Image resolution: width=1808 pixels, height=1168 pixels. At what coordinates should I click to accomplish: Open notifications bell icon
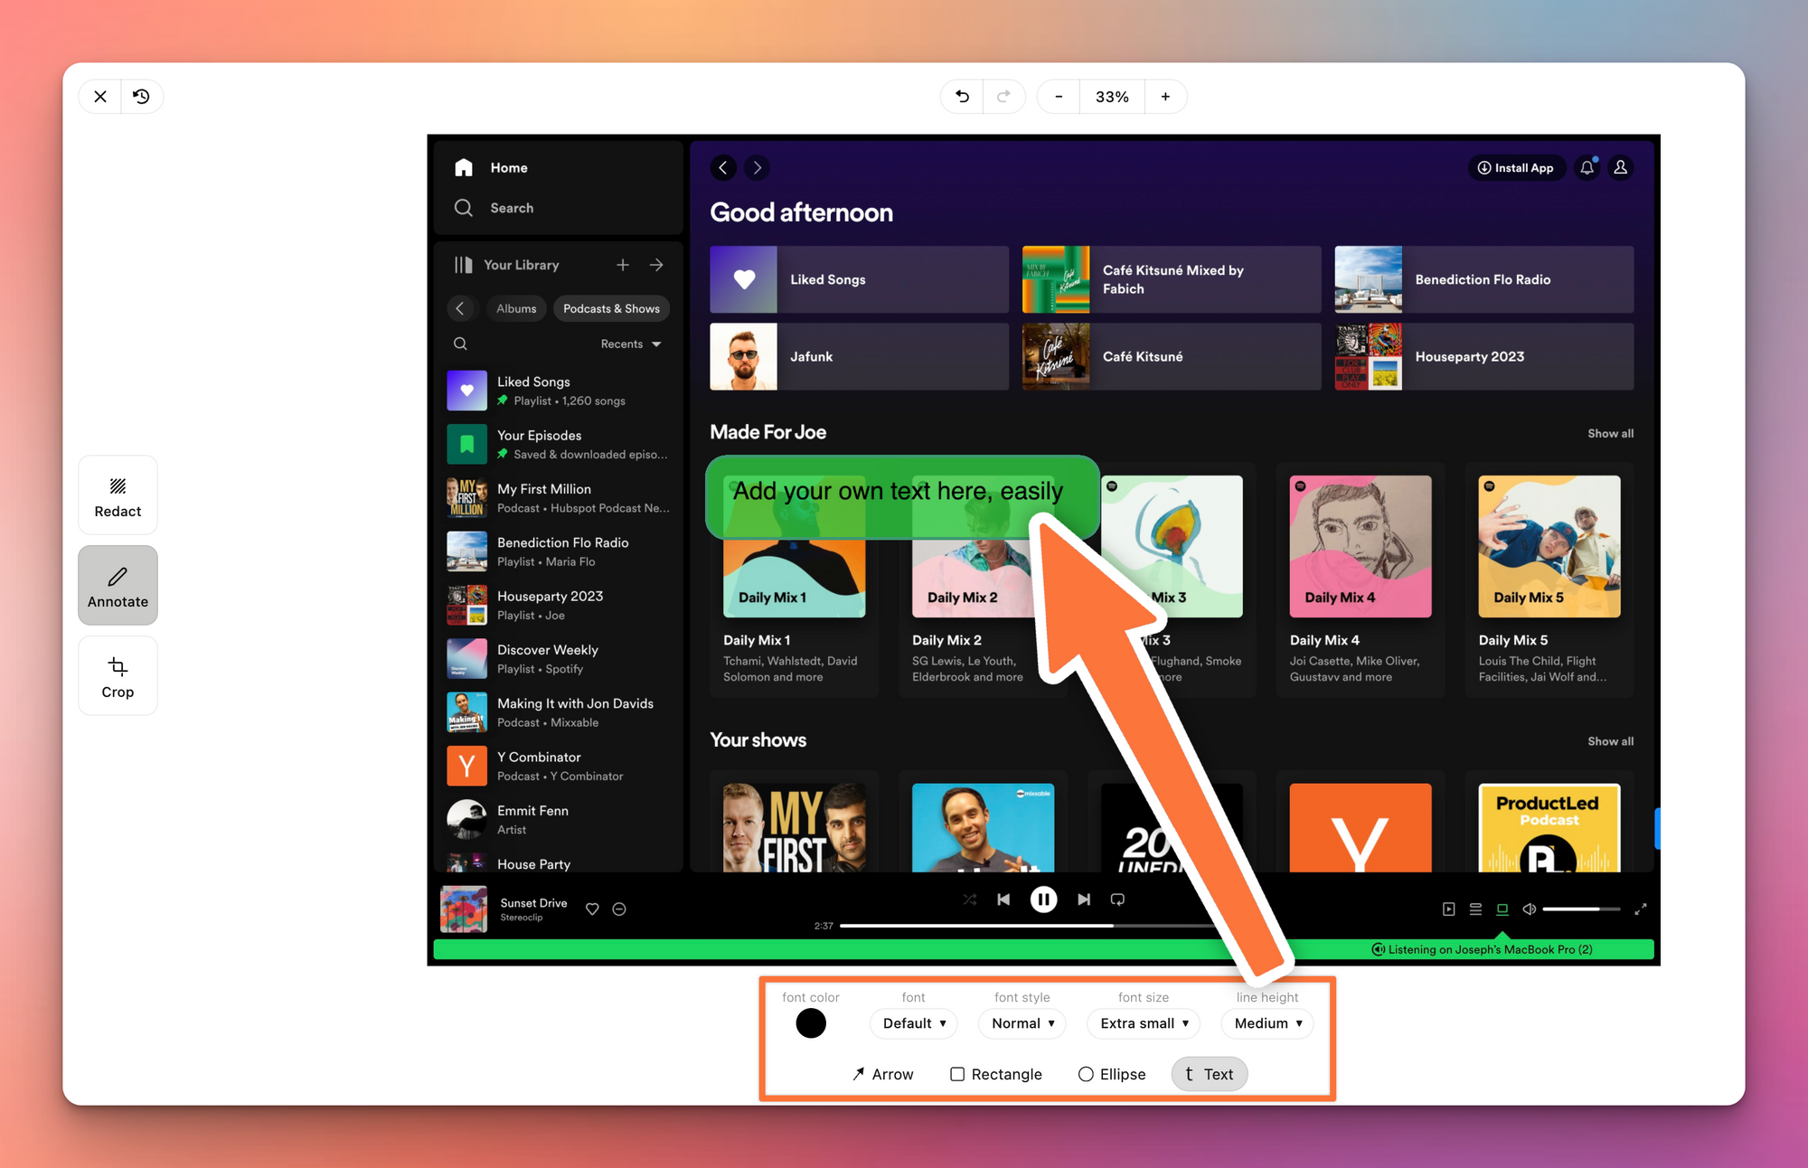click(1587, 168)
